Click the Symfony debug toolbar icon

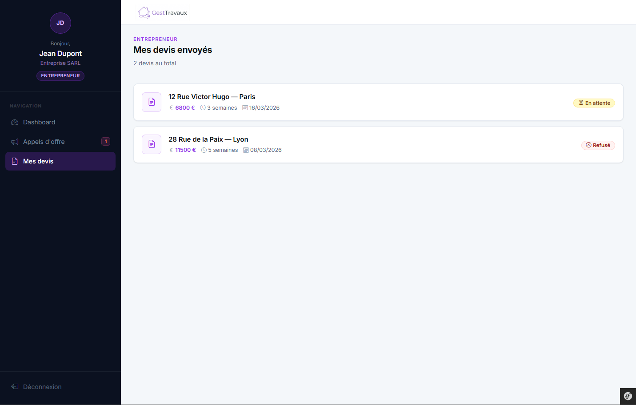pyautogui.click(x=628, y=396)
